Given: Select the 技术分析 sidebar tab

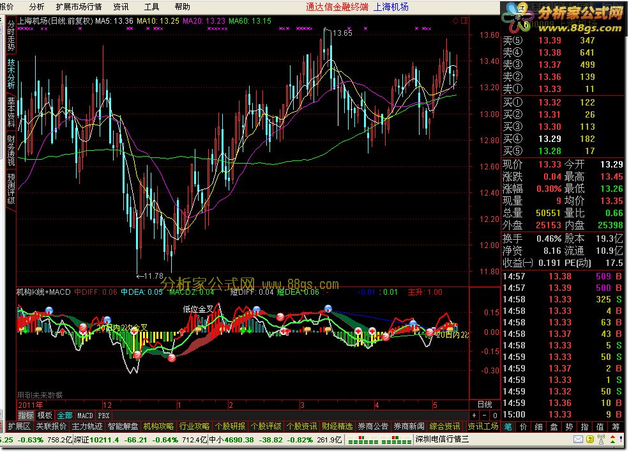Looking at the screenshot, I should coord(11,74).
